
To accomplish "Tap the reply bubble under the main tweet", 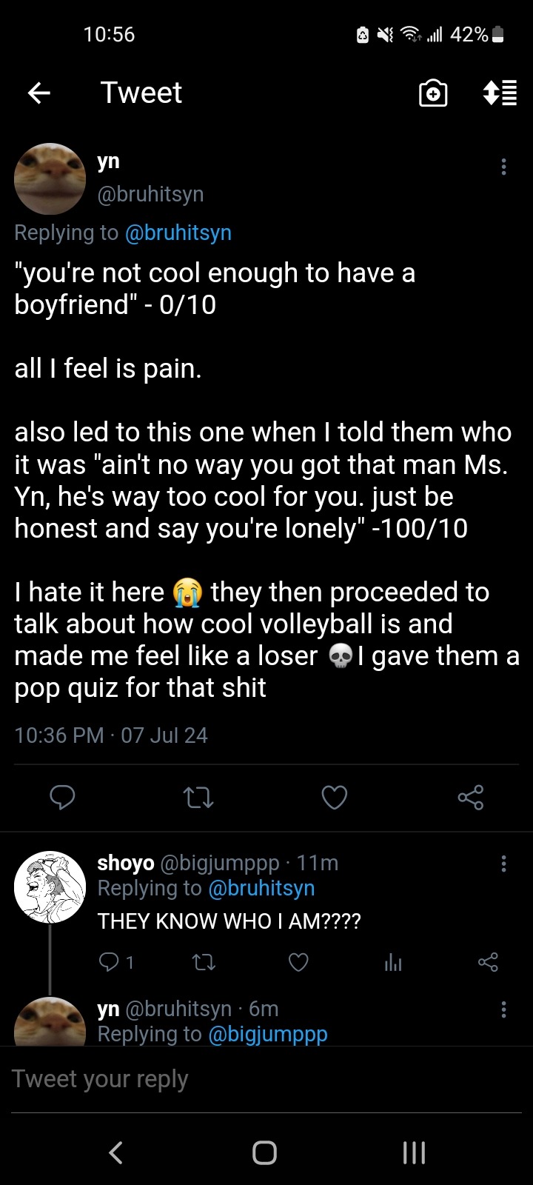I will click(x=62, y=797).
